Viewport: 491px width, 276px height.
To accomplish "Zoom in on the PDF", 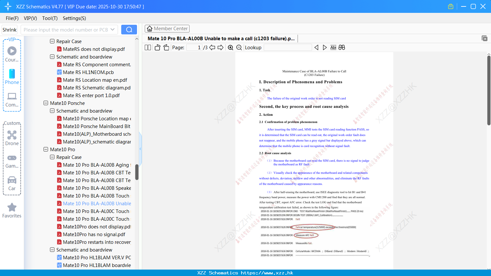I will pyautogui.click(x=231, y=47).
